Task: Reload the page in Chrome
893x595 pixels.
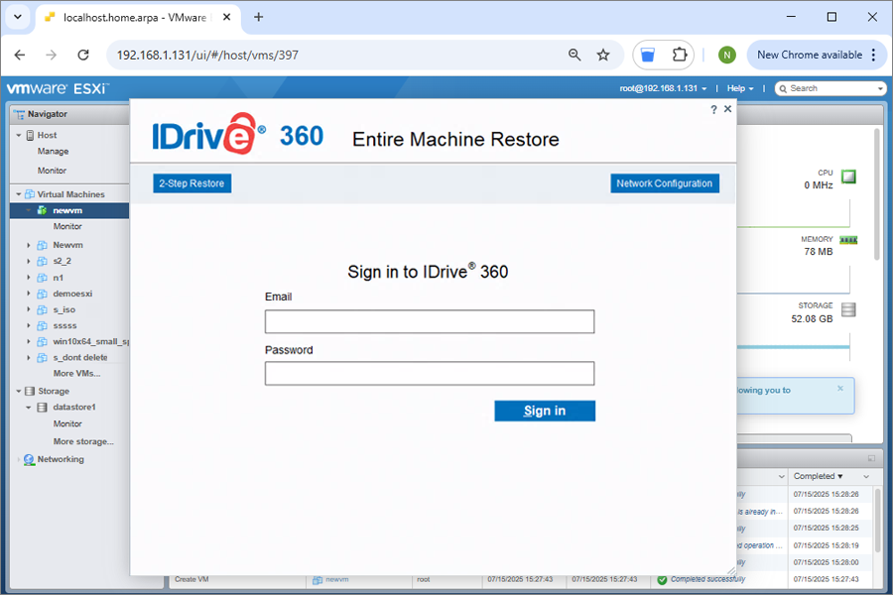Action: (83, 56)
